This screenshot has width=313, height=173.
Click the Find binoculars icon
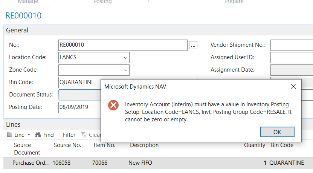pyautogui.click(x=38, y=135)
